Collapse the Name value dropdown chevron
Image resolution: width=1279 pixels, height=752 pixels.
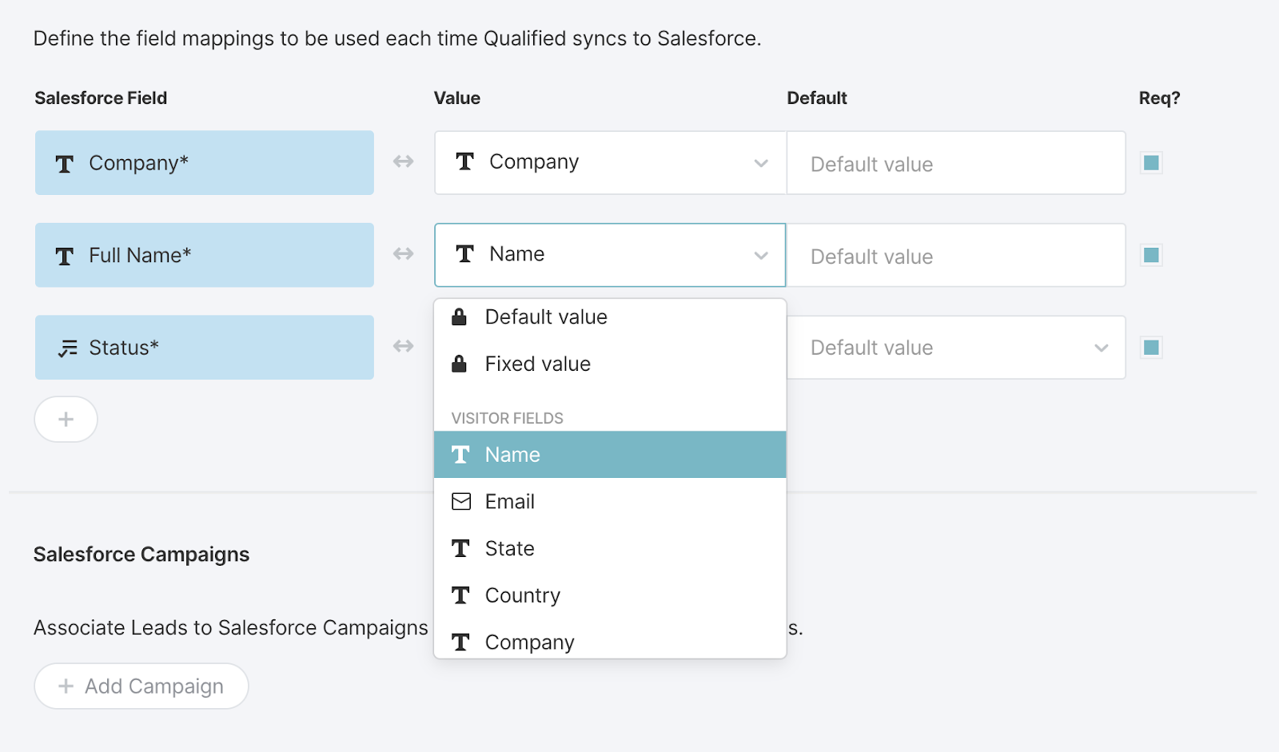click(x=759, y=256)
